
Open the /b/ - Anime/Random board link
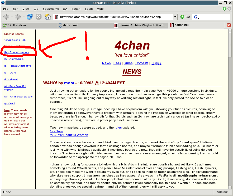(x=17, y=52)
